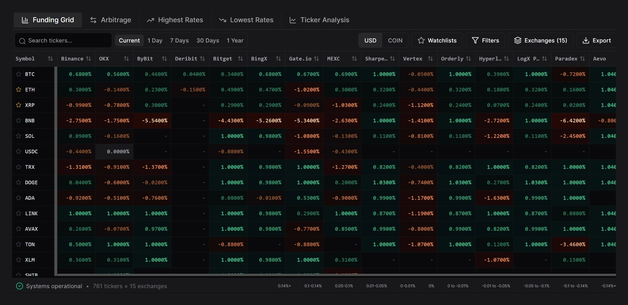Sort ByBit column using arrow icon

click(164, 59)
